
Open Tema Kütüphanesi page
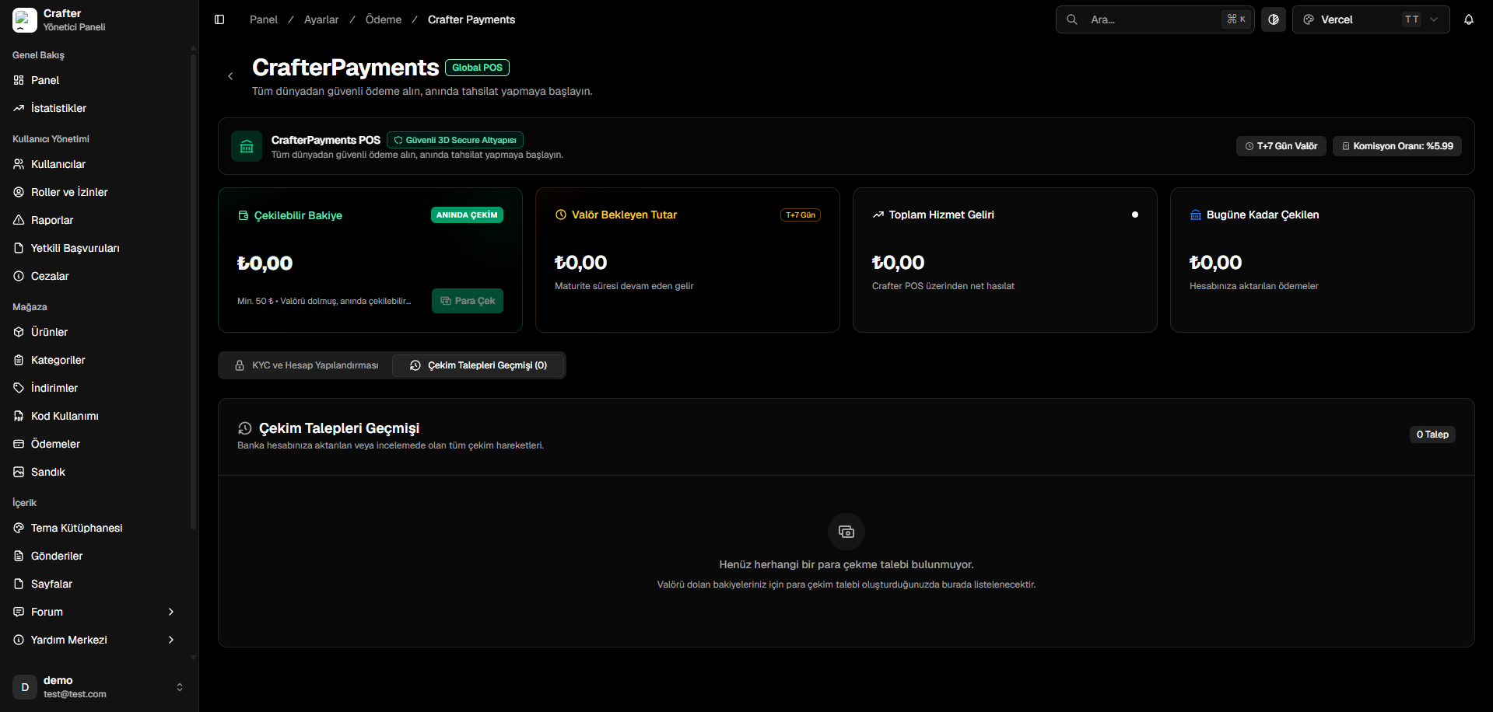click(x=95, y=528)
